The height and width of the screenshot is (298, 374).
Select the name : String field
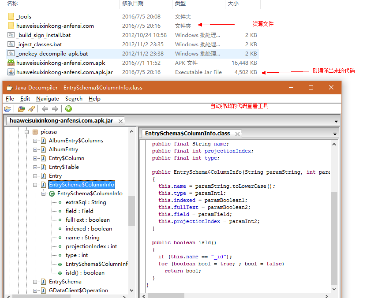pyautogui.click(x=82, y=238)
